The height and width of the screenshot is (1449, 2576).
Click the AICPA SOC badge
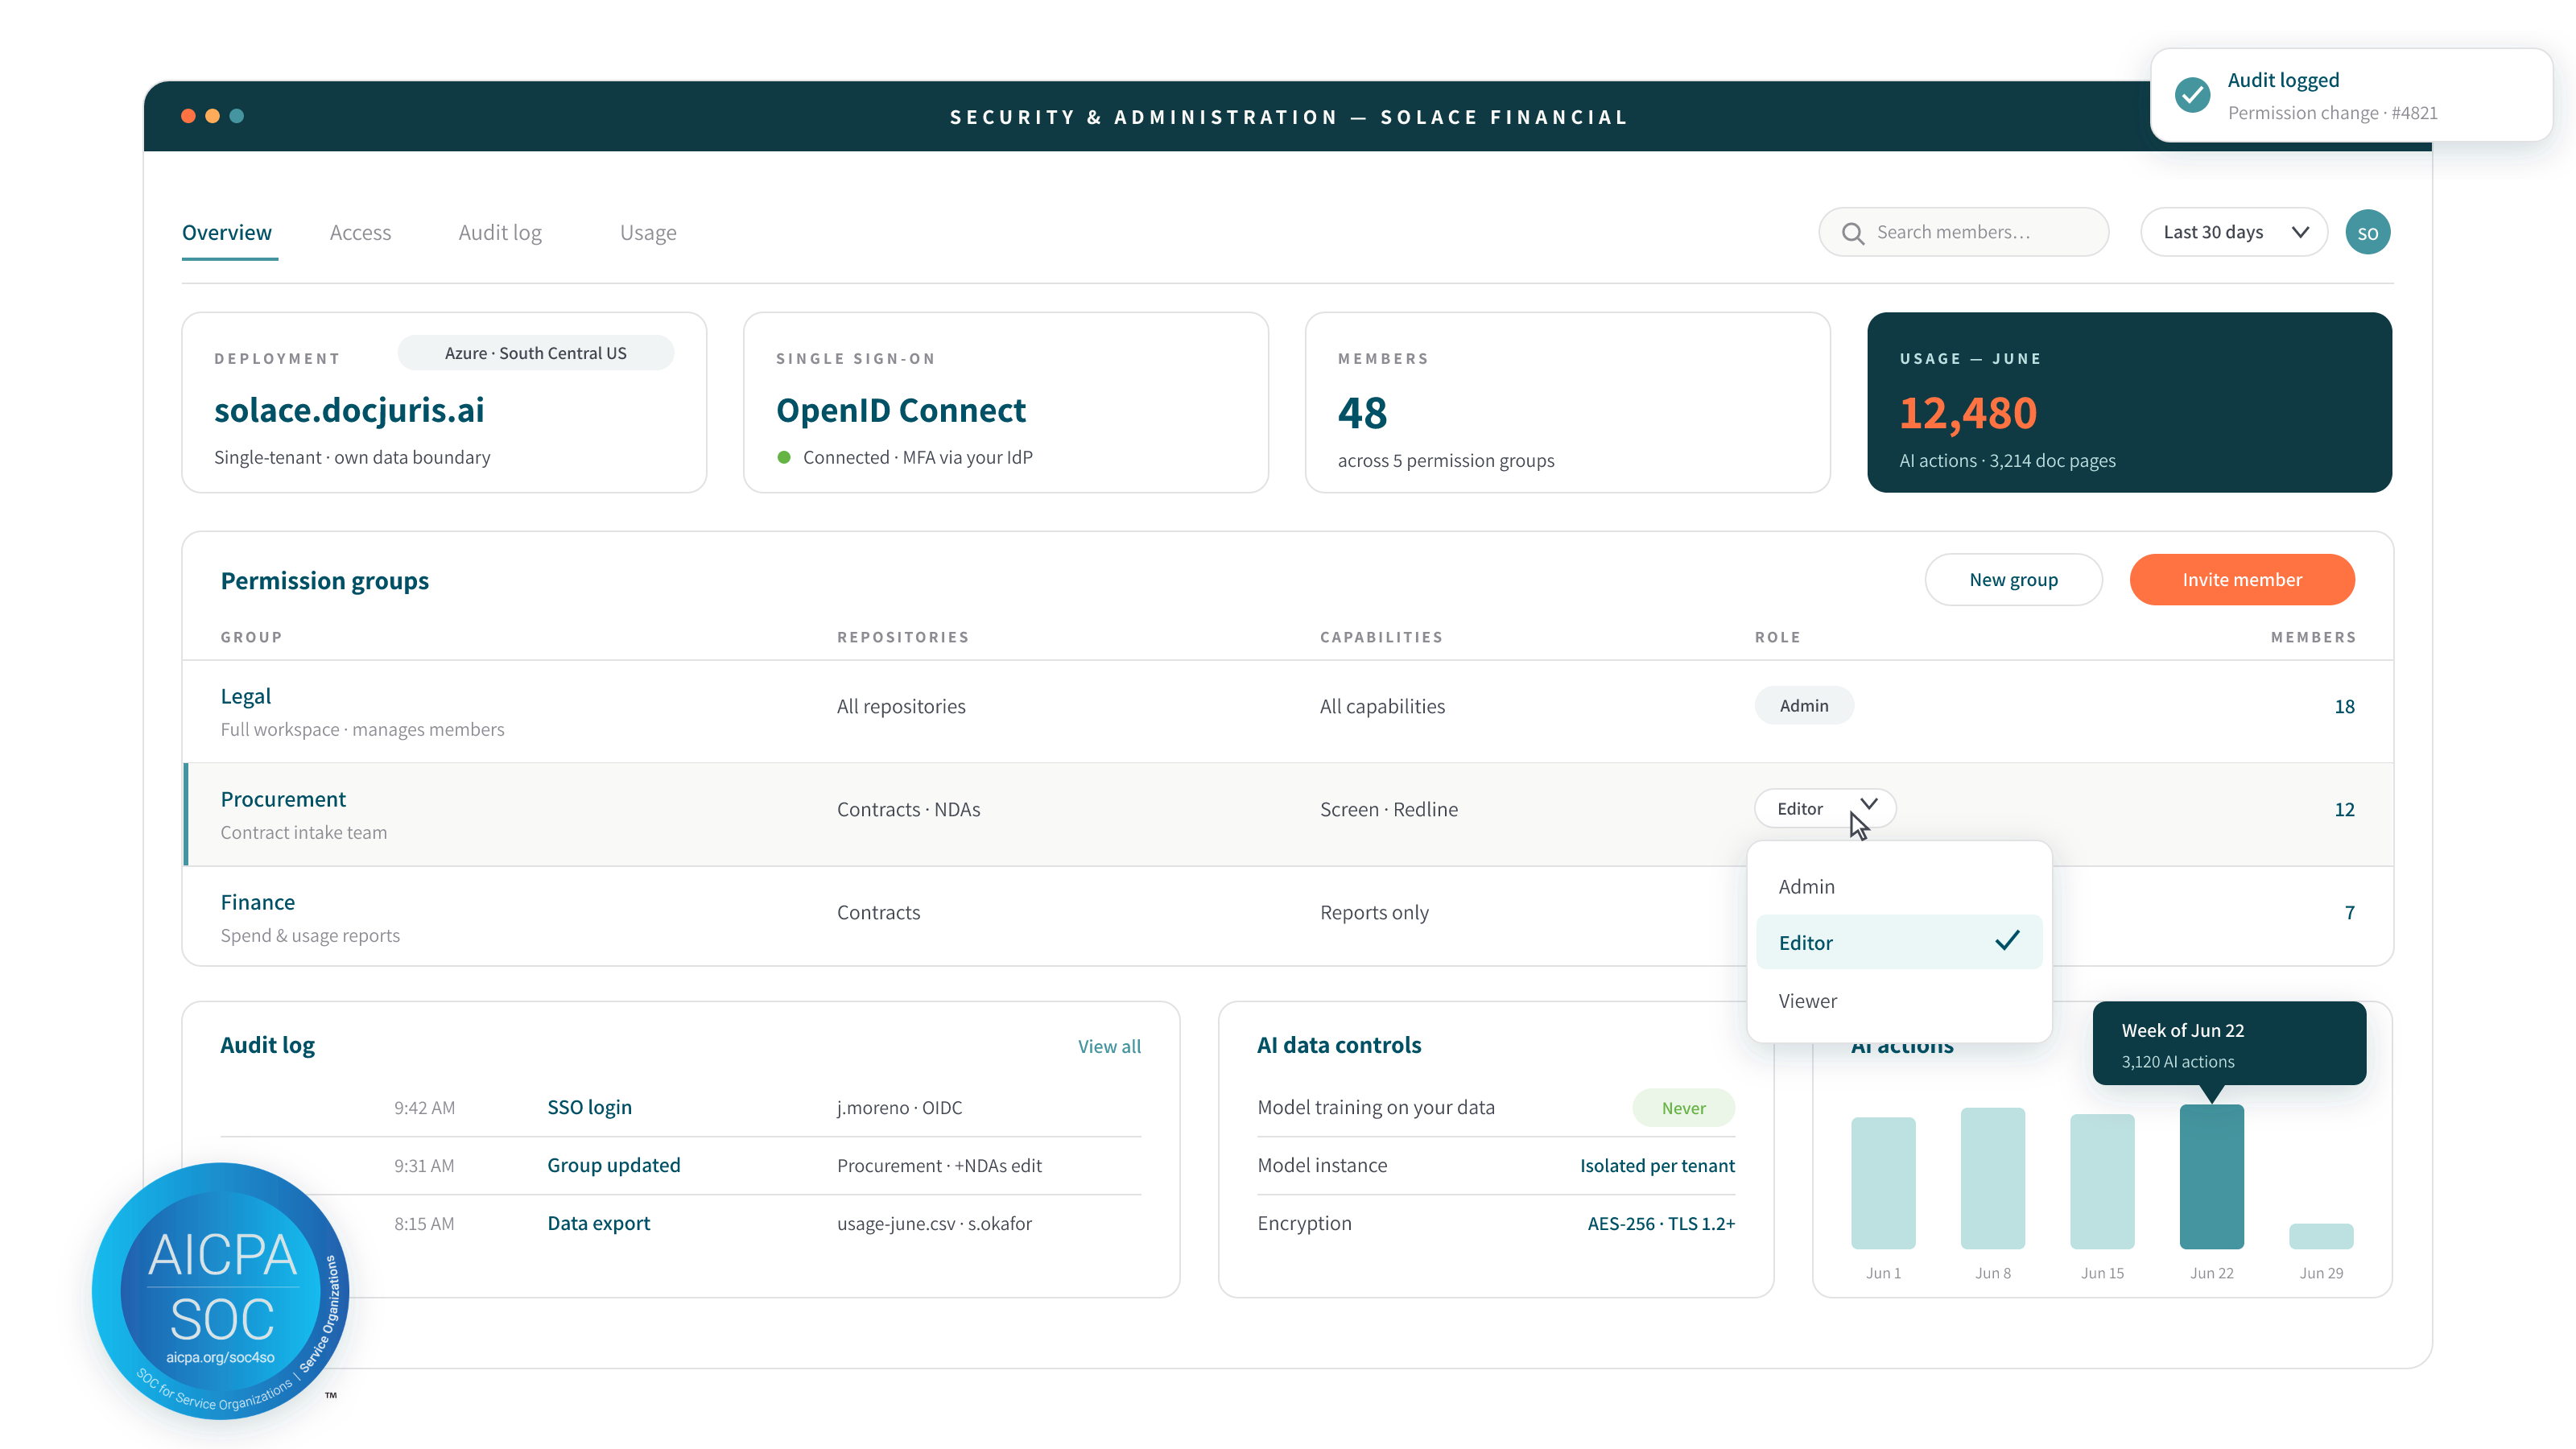click(220, 1290)
